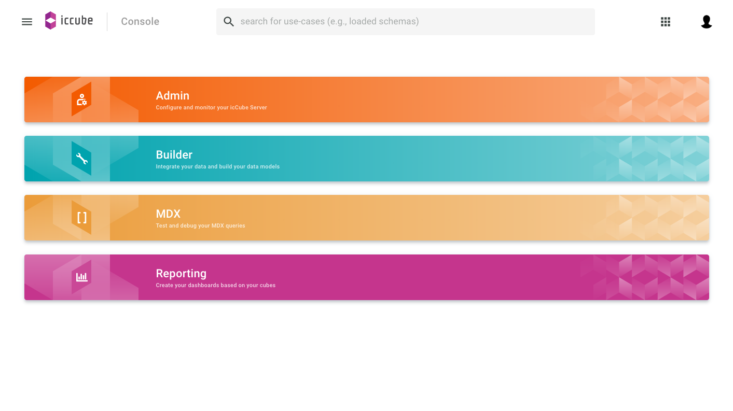Viewport: 733px width, 411px height.
Task: Open the Builder section title
Action: 174,154
